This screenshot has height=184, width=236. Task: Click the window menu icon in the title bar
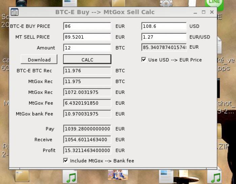(14, 12)
